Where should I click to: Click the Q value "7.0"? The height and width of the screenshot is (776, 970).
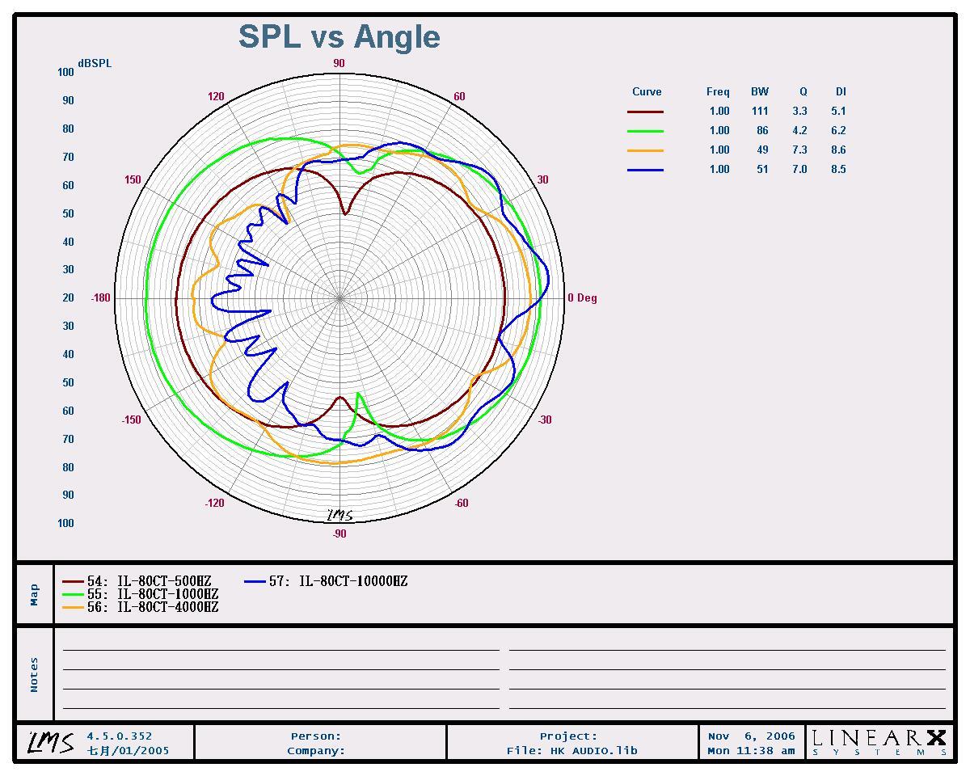click(x=799, y=170)
